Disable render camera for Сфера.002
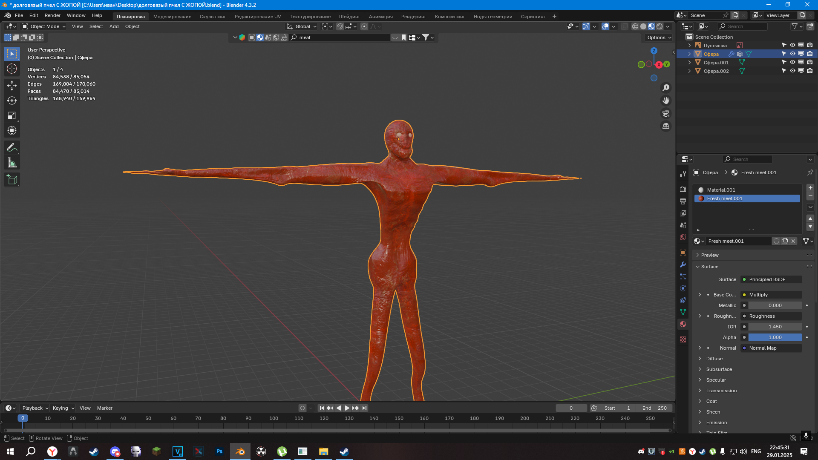Viewport: 818px width, 460px height. 809,71
